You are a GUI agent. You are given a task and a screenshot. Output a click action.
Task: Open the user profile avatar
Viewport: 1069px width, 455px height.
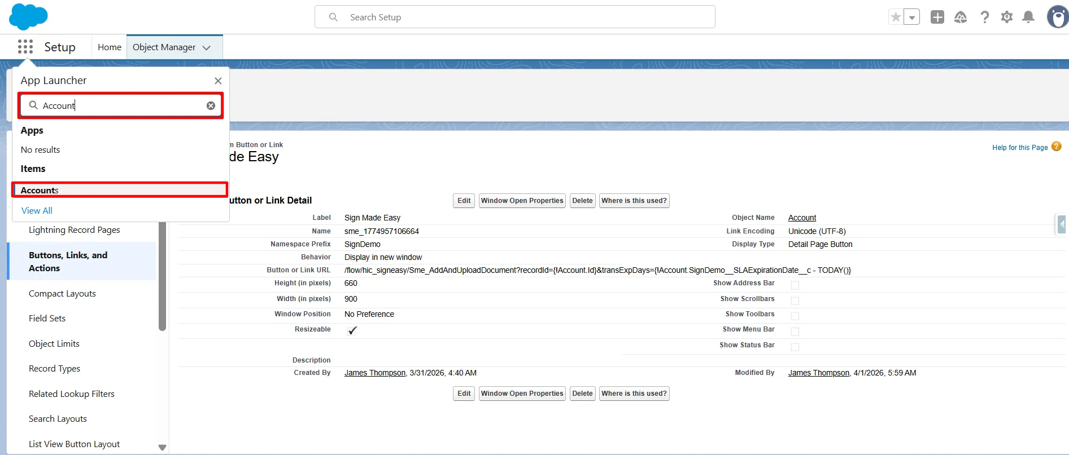[x=1058, y=17]
